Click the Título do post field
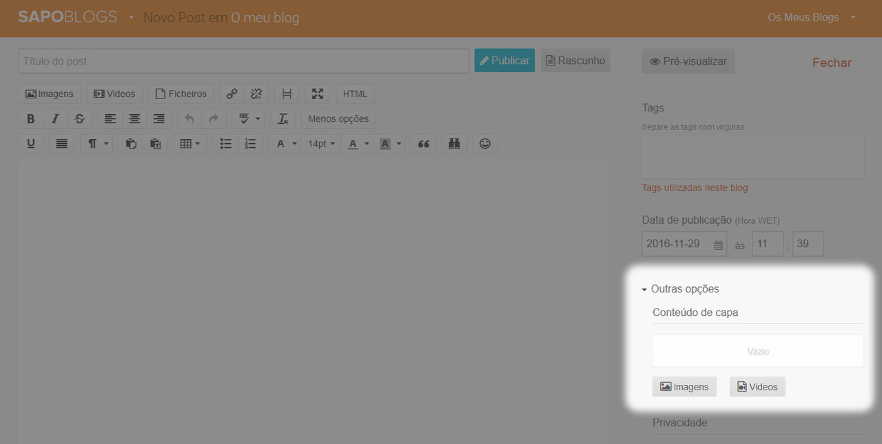 coord(243,61)
